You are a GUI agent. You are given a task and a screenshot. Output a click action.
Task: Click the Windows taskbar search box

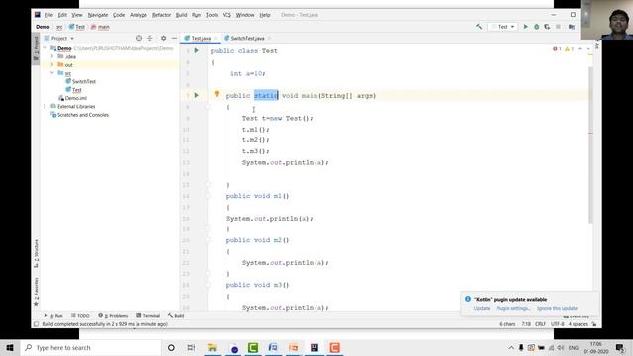[91, 347]
